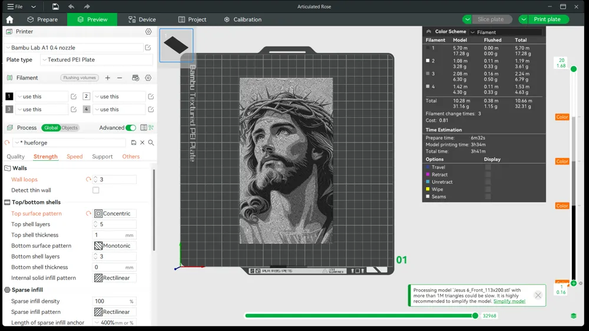Click the horizontal move slider handle
This screenshot has width=589, height=331.
(475, 316)
